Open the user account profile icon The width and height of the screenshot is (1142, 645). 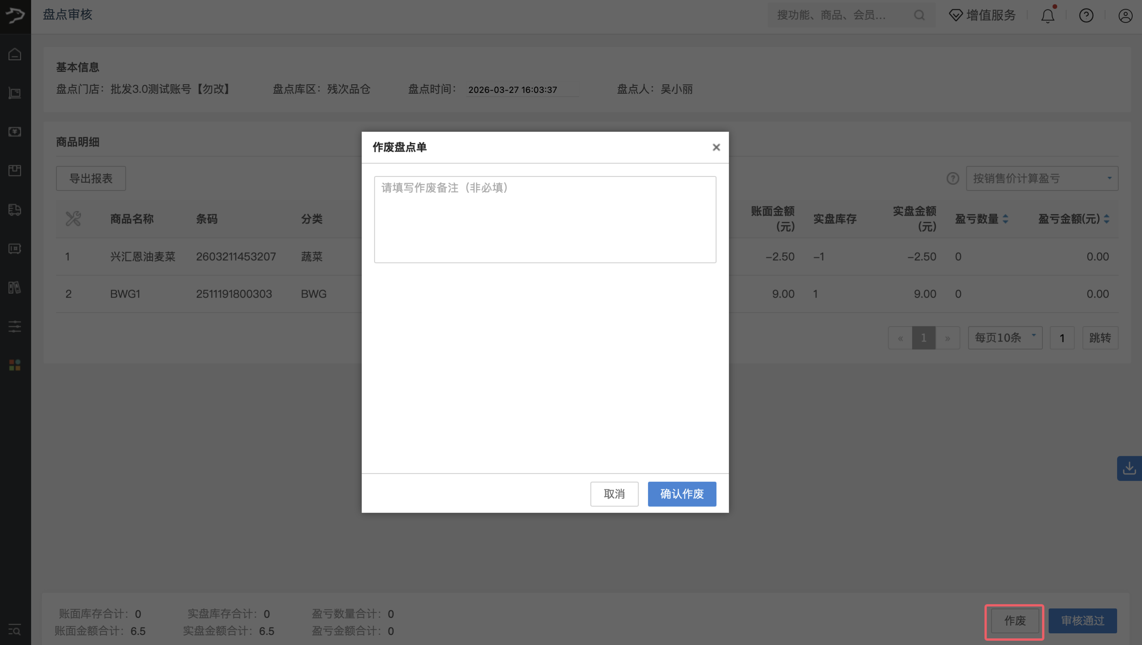(x=1125, y=16)
